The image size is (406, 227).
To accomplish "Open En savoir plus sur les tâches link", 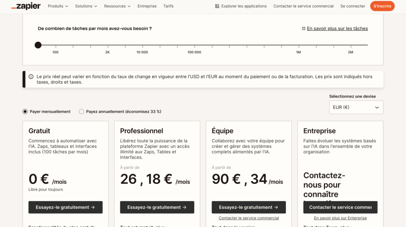I will point(337,29).
